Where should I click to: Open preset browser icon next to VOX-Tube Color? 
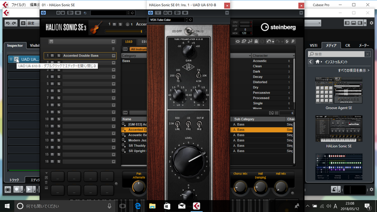click(190, 20)
